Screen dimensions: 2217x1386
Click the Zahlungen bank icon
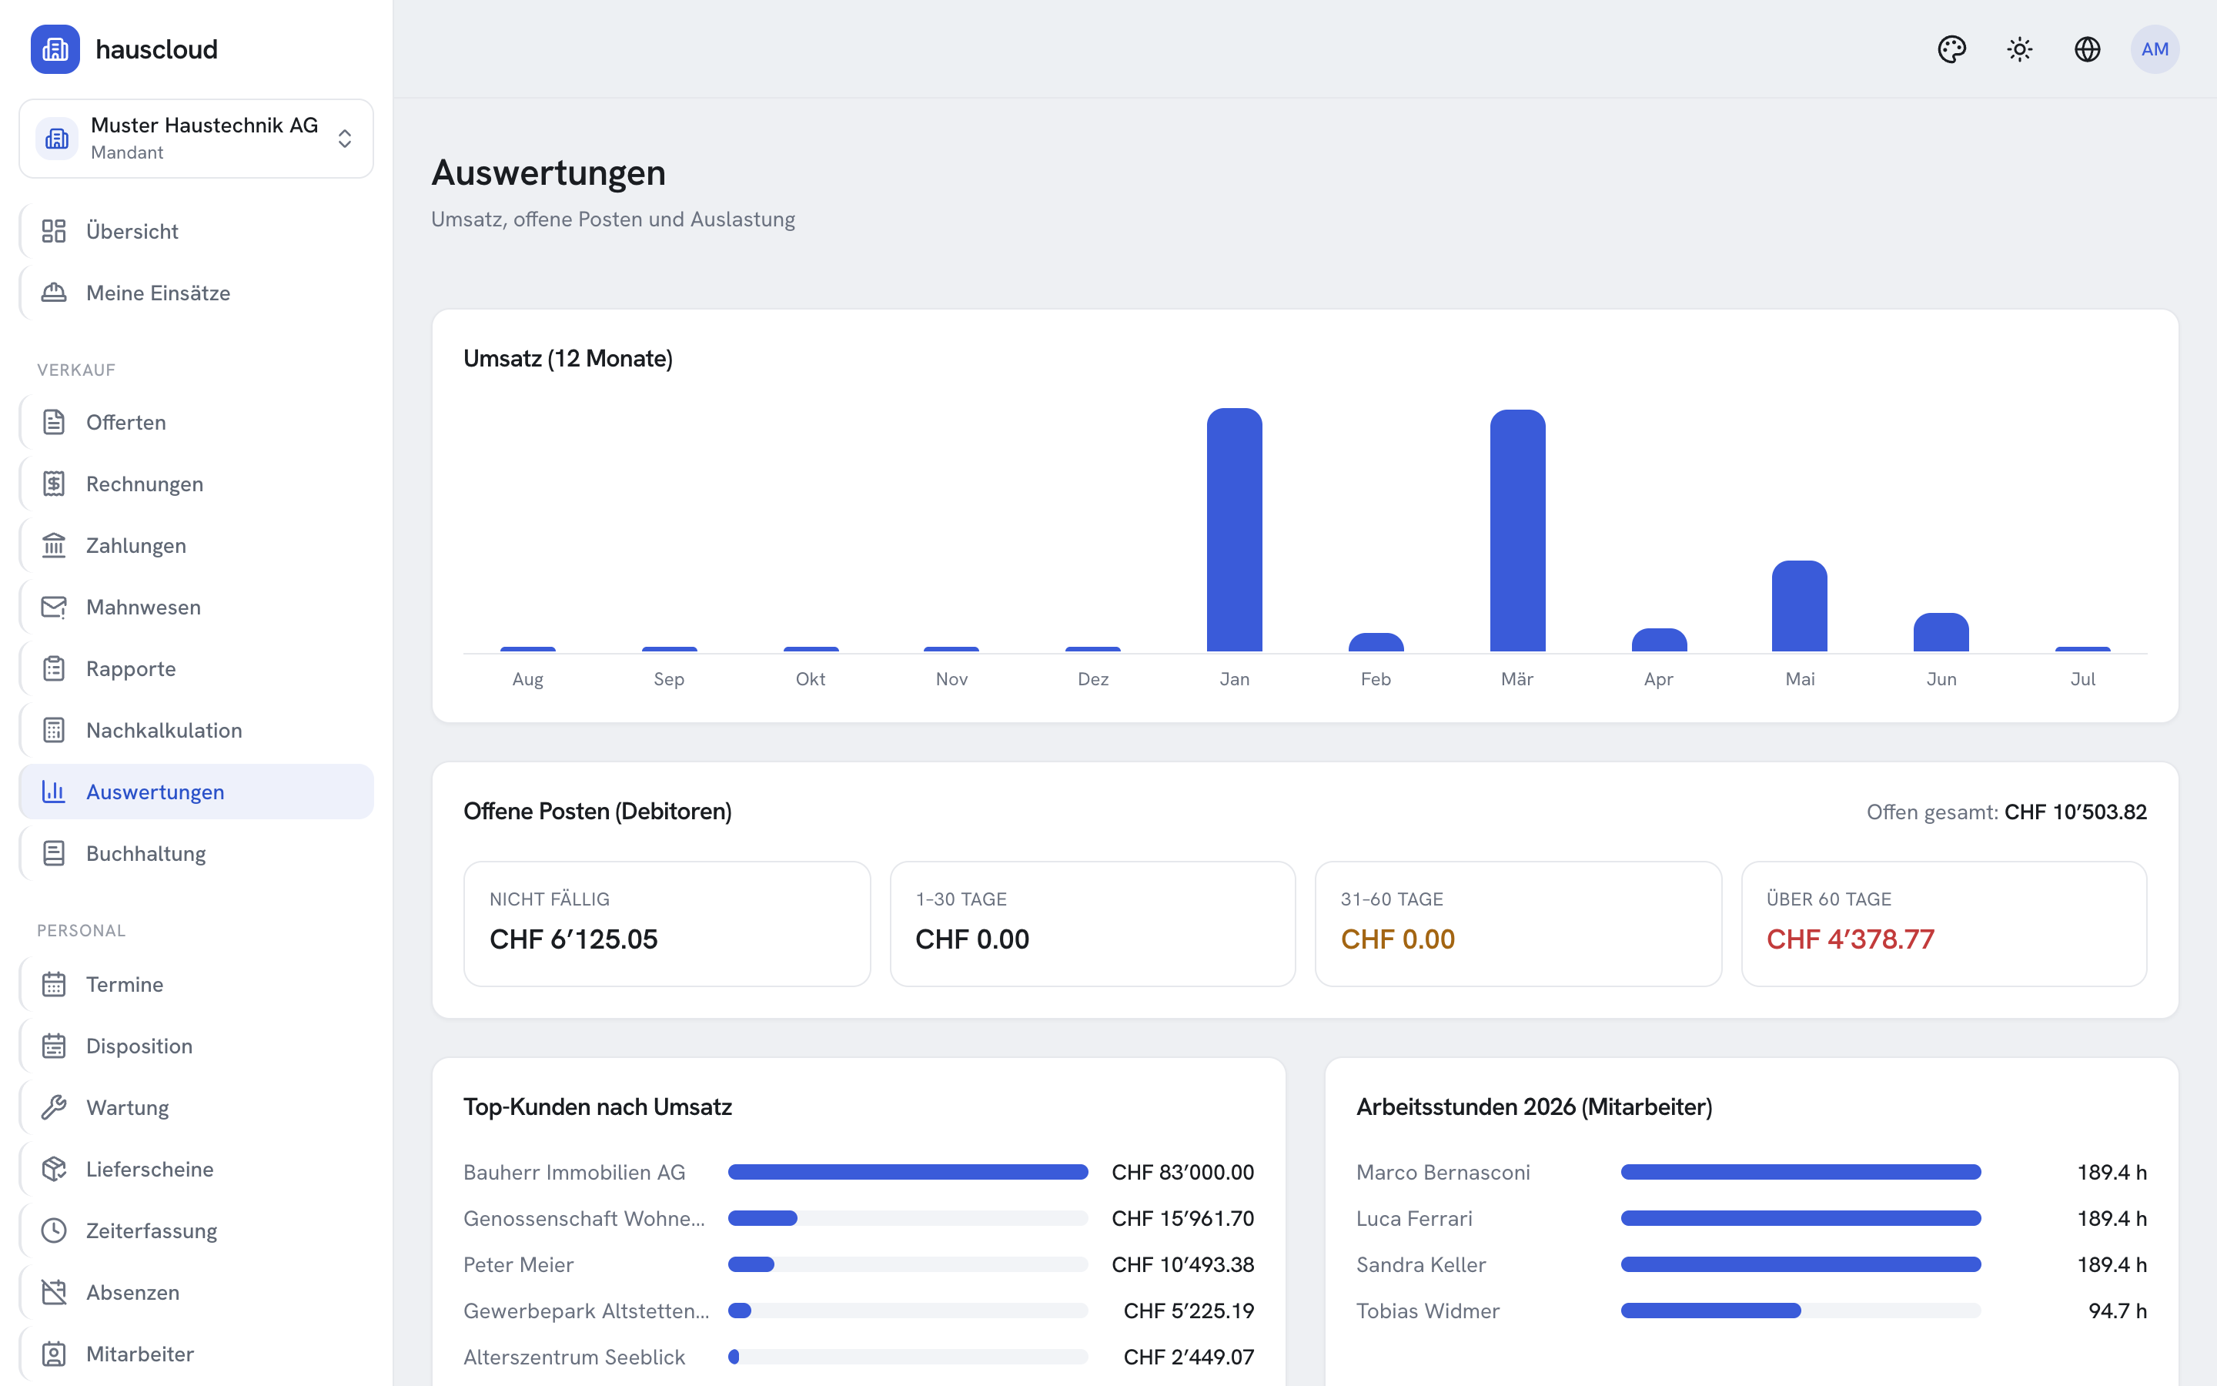(x=54, y=545)
